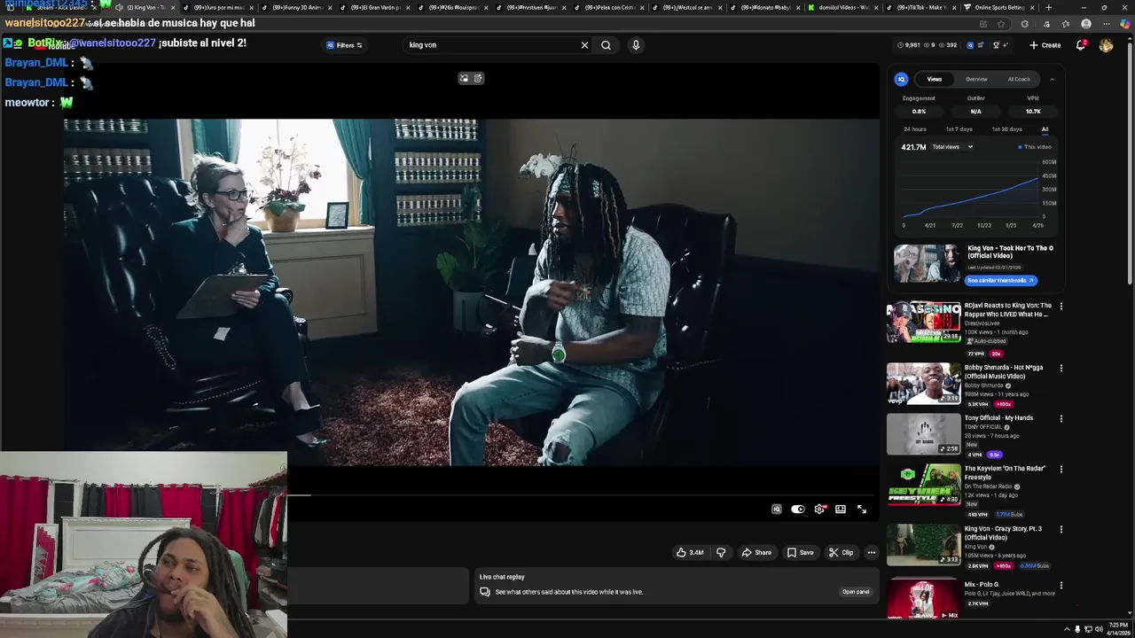Dislike the video
This screenshot has width=1135, height=638.
[x=721, y=553]
